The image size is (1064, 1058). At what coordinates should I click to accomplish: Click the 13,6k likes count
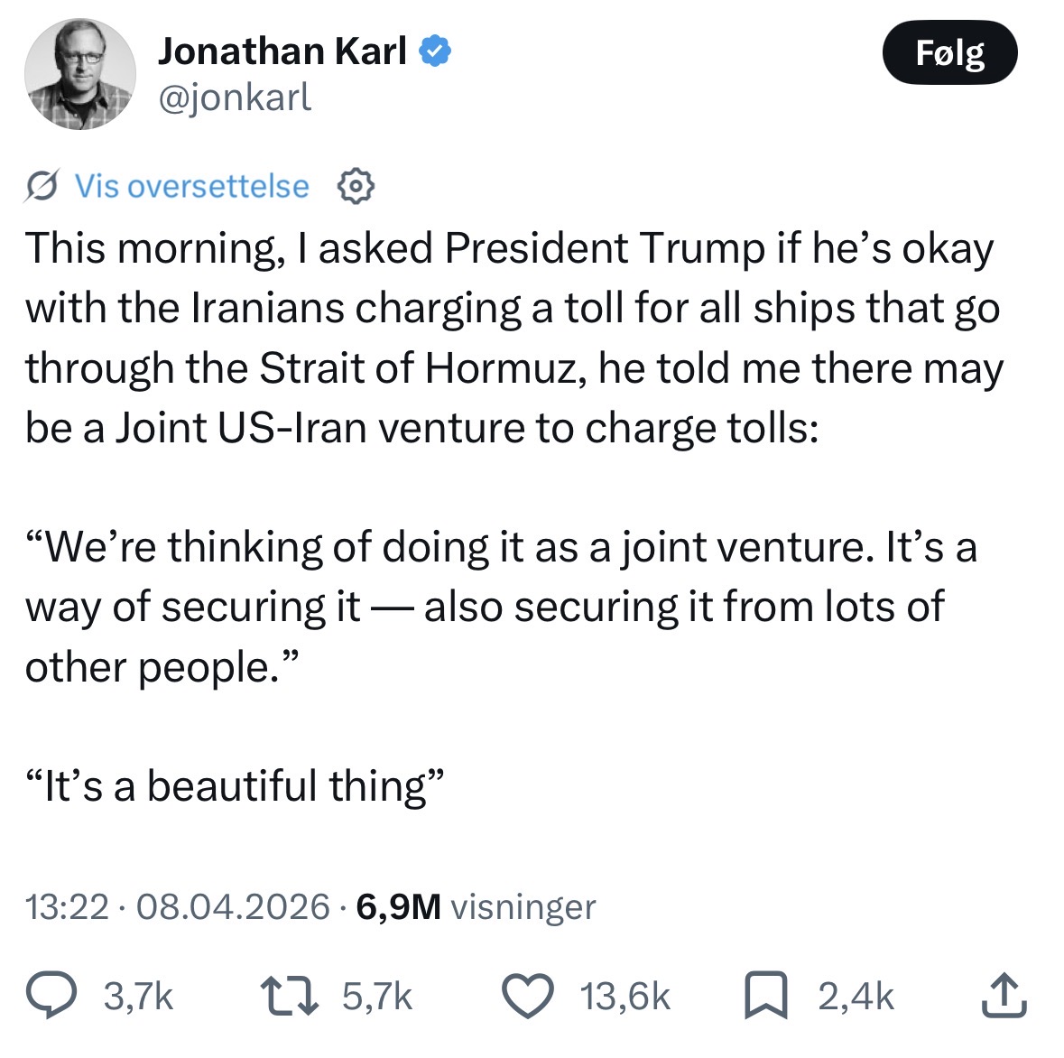[x=625, y=997]
